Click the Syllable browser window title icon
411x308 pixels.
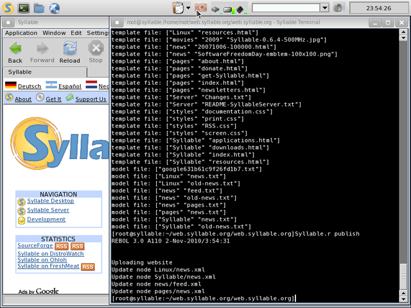[x=8, y=22]
